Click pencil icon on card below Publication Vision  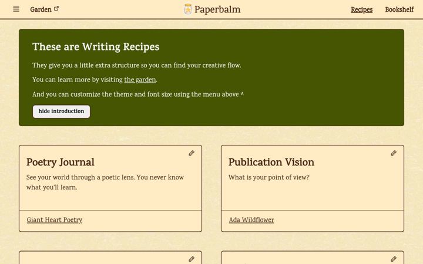click(x=393, y=259)
